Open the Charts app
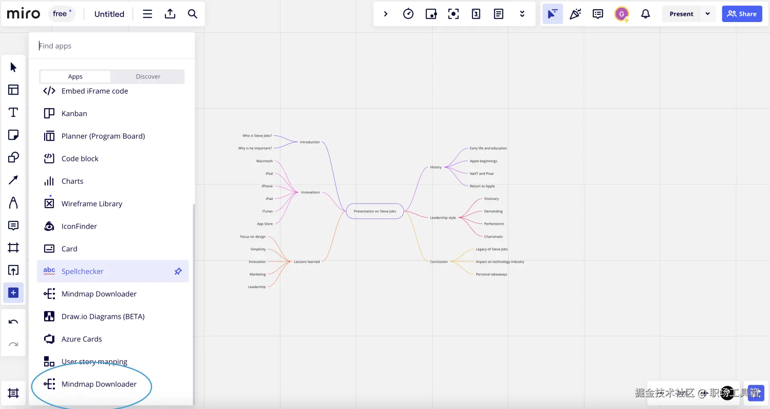This screenshot has width=770, height=409. (x=113, y=181)
